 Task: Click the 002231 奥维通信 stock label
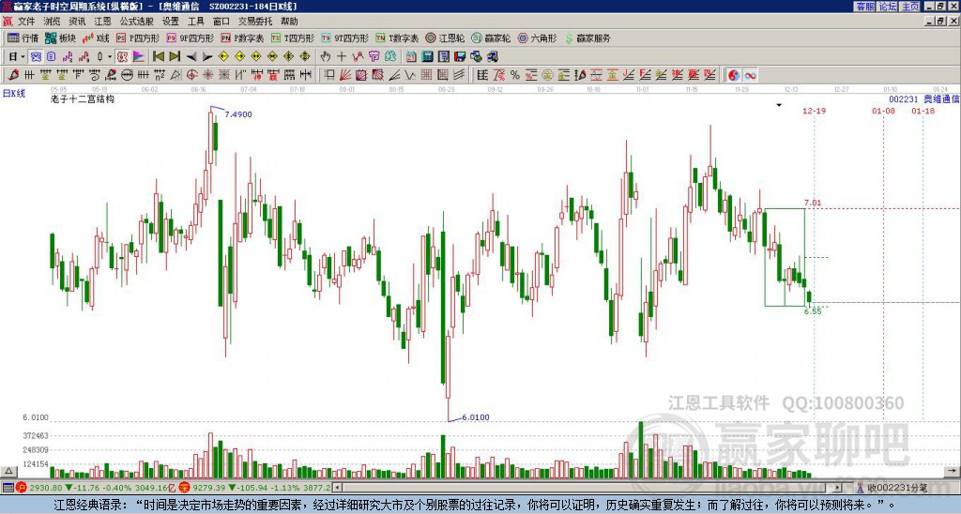[924, 98]
